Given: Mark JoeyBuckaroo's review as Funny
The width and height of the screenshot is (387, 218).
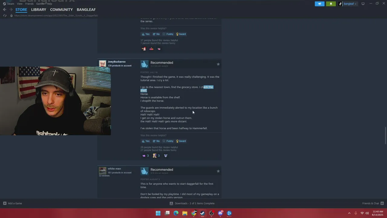Looking at the screenshot, I should pos(168,141).
